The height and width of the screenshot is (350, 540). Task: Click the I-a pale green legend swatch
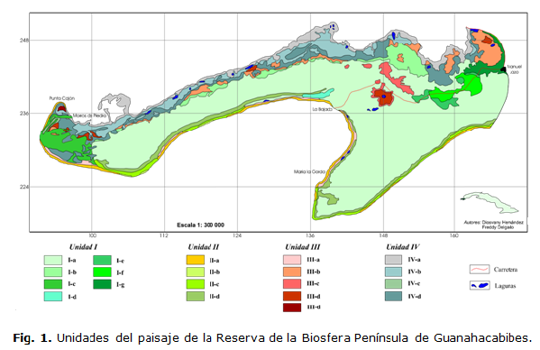[53, 260]
